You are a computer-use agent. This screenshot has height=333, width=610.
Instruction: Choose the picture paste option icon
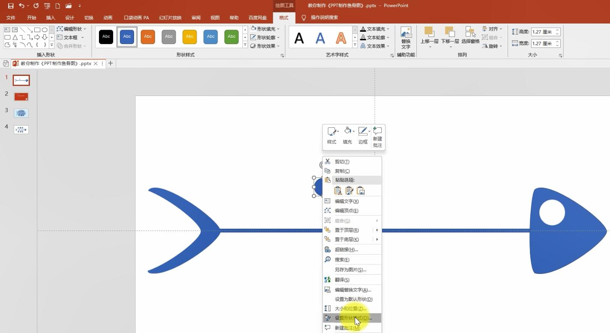click(x=361, y=191)
